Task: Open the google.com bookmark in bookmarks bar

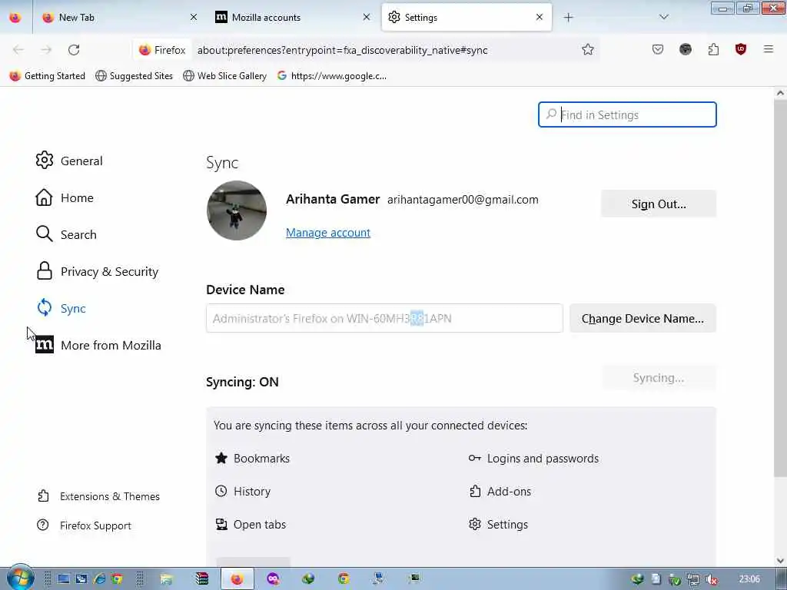Action: tap(332, 76)
